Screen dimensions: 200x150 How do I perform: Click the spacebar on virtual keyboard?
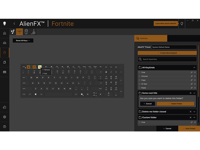[59, 94]
